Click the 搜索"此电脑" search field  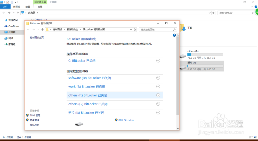coord(235,13)
